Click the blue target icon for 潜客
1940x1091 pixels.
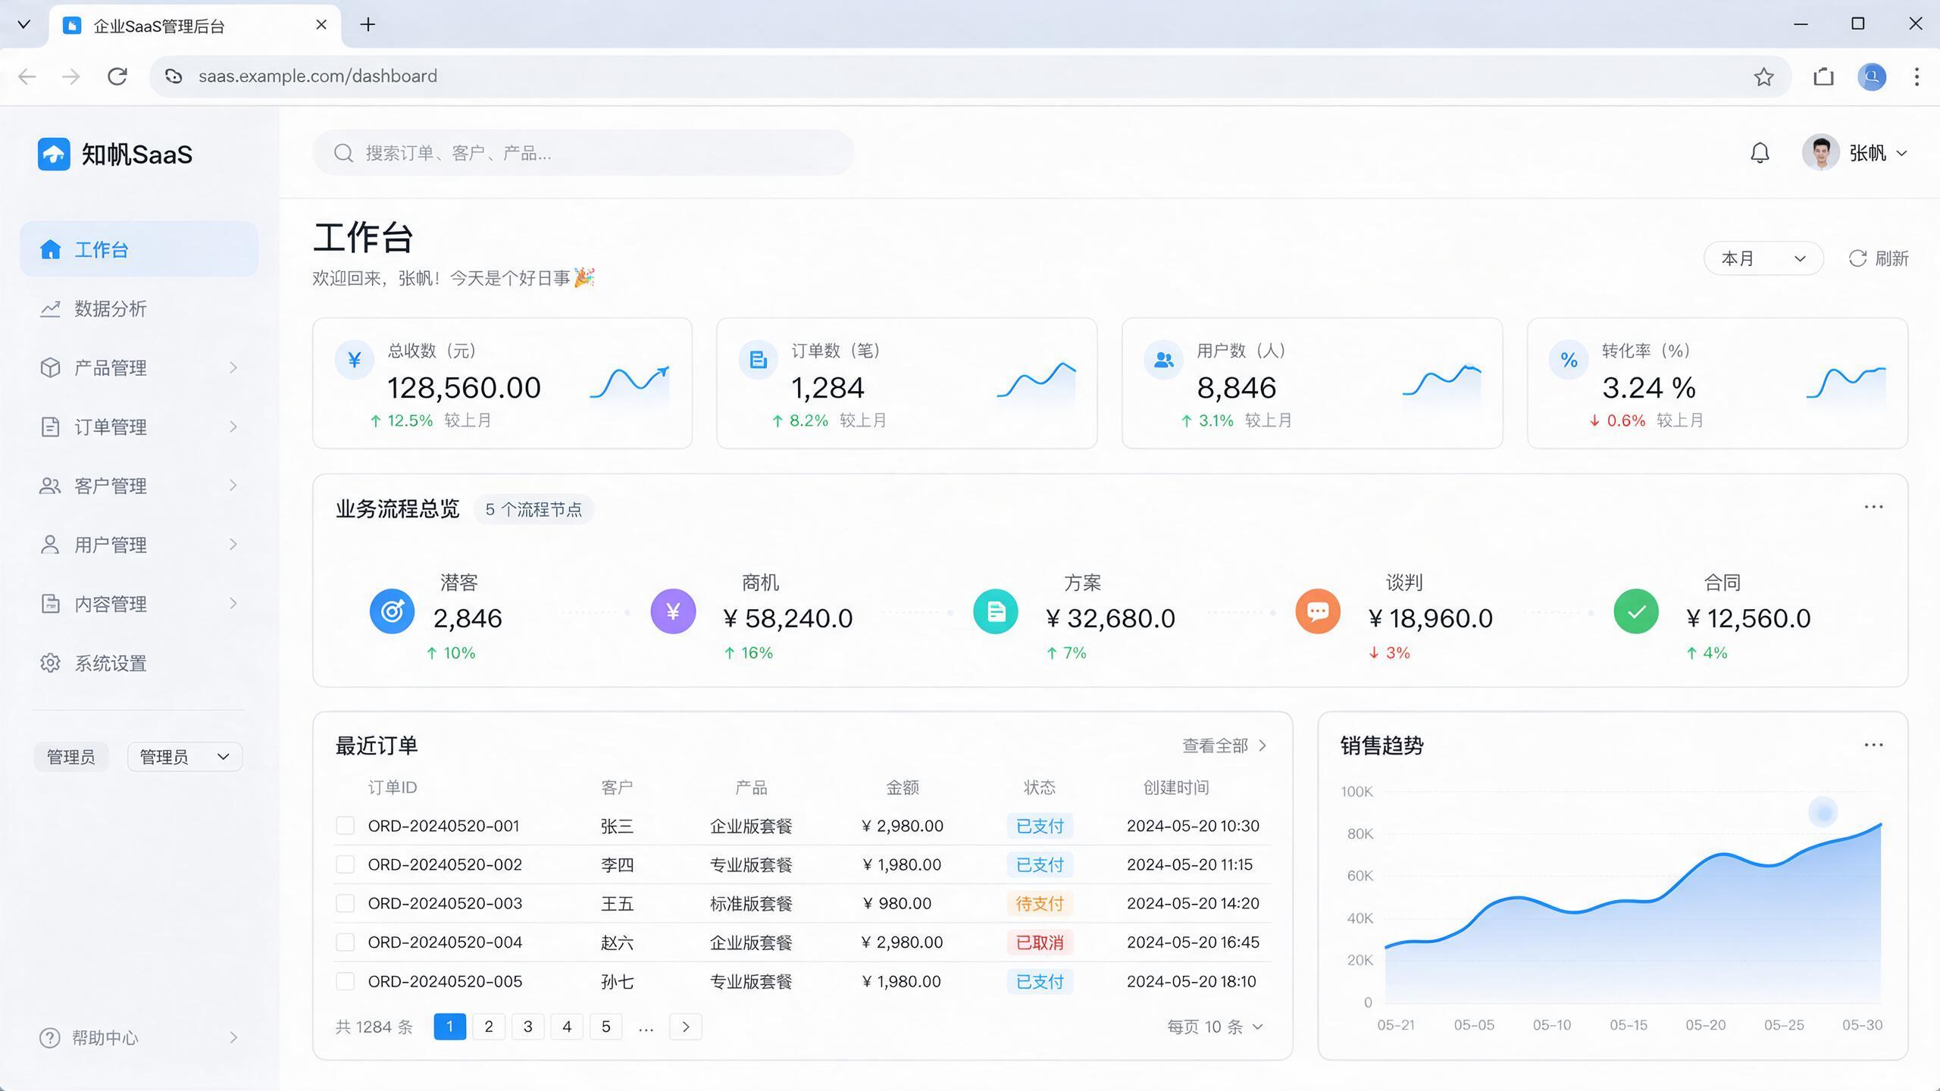392,611
